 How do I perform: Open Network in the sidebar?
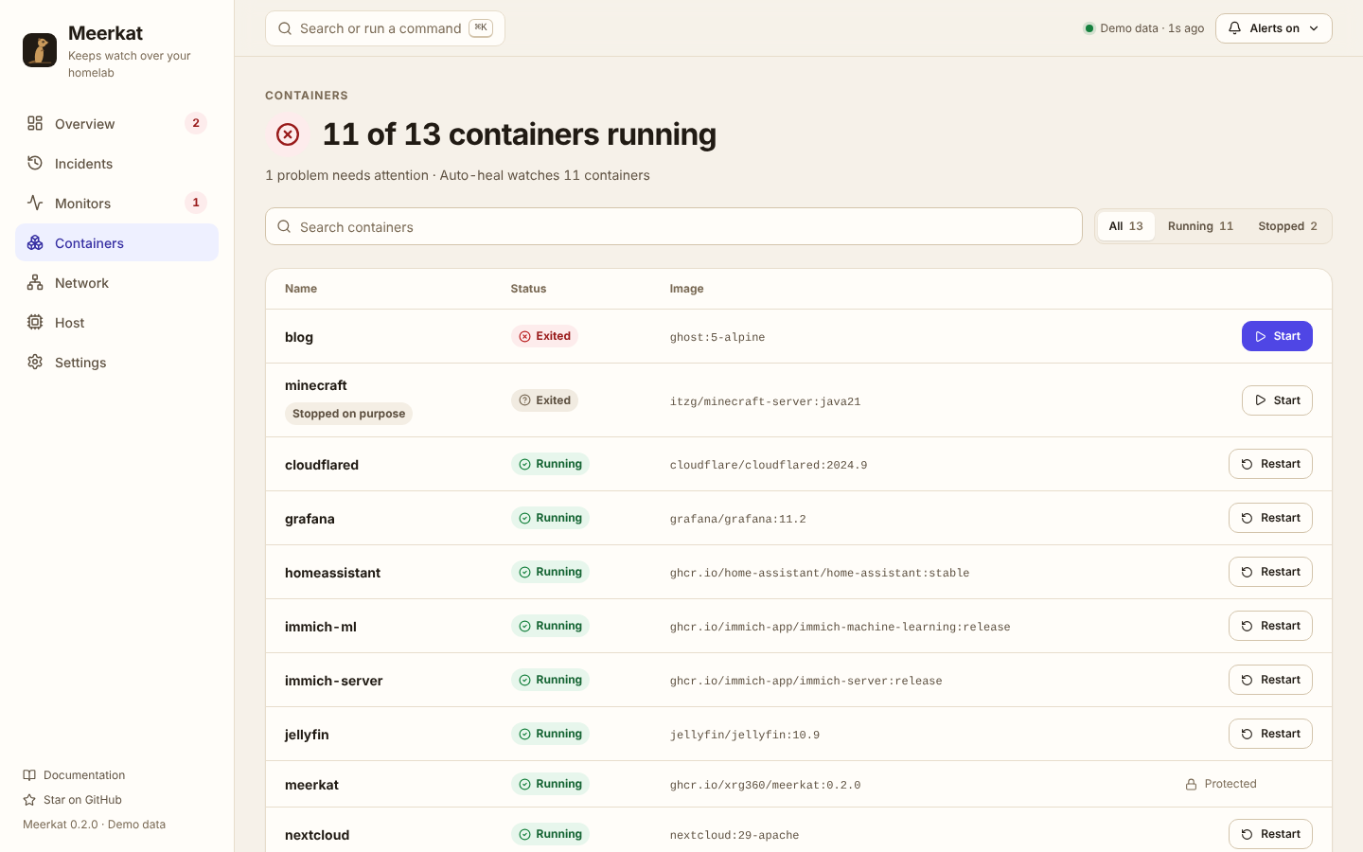(116, 282)
